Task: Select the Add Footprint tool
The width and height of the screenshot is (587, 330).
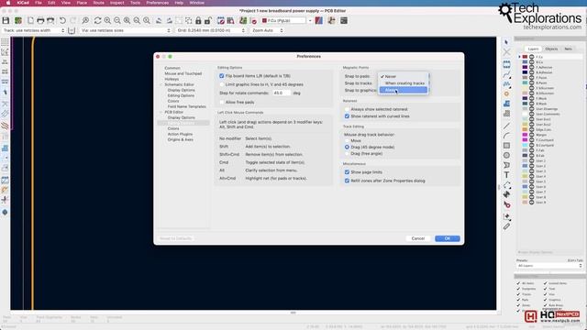Action: [x=506, y=65]
